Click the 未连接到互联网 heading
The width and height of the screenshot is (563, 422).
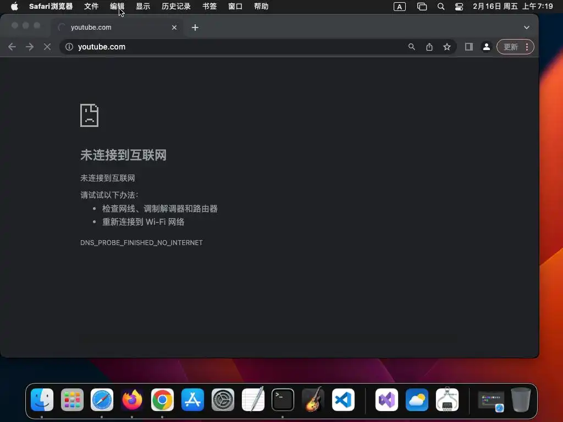coord(123,156)
